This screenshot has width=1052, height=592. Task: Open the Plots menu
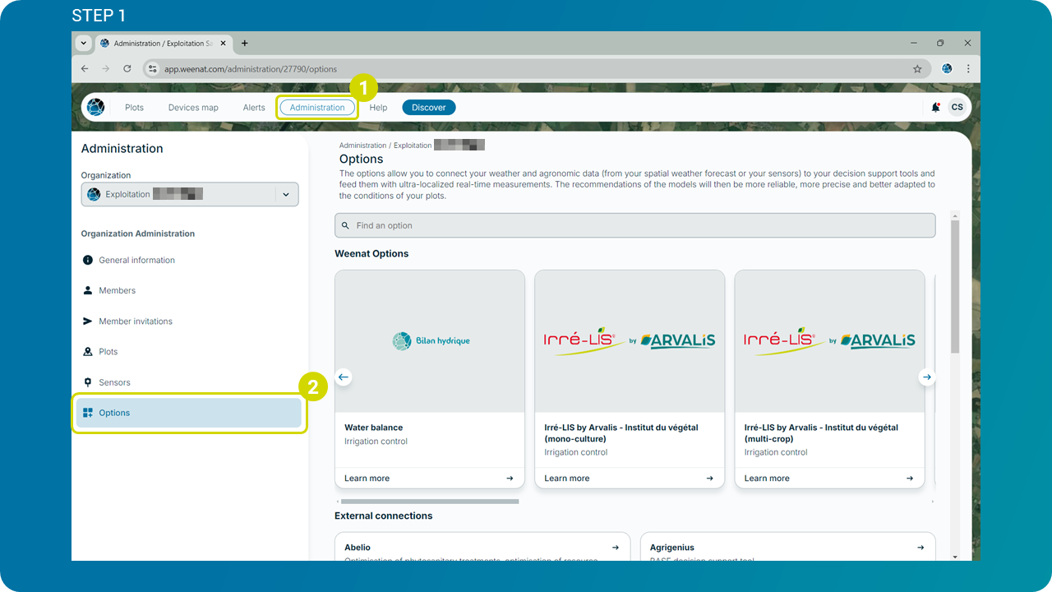[134, 108]
